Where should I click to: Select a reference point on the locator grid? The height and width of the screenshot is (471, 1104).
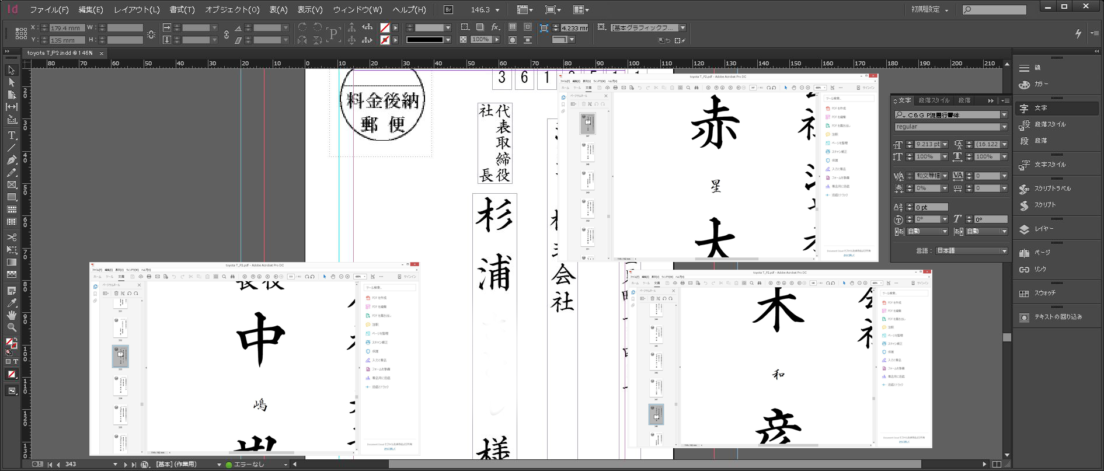pyautogui.click(x=21, y=34)
